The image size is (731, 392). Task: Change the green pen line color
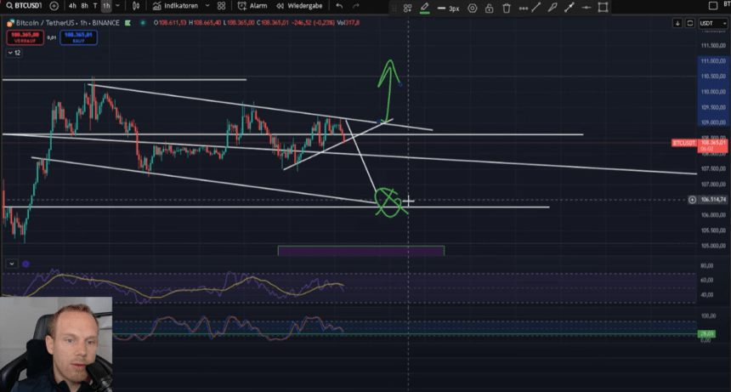pyautogui.click(x=425, y=8)
